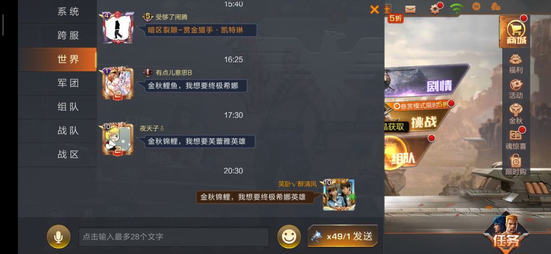Close chat panel with orange X
551x254 pixels.
[x=374, y=10]
